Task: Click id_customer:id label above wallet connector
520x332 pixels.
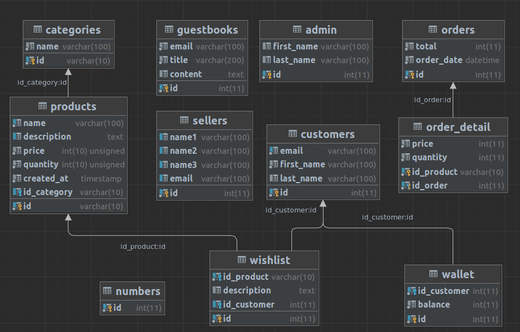Action: tap(388, 217)
